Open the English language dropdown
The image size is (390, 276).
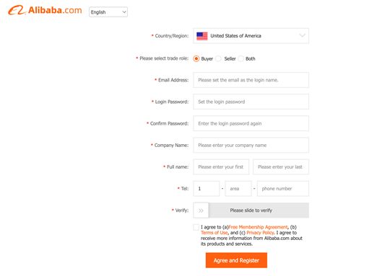point(108,12)
